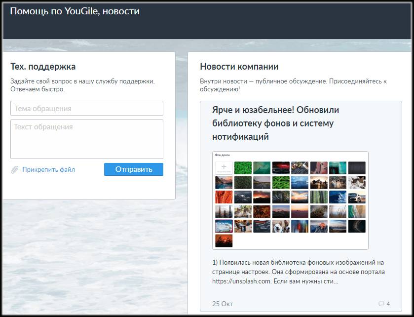Open the 'Прикрепить файл' link
This screenshot has height=317, width=414.
48,170
